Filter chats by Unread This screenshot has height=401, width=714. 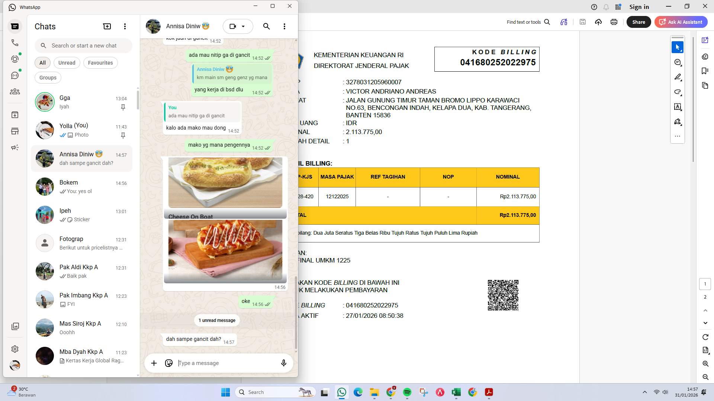point(67,62)
